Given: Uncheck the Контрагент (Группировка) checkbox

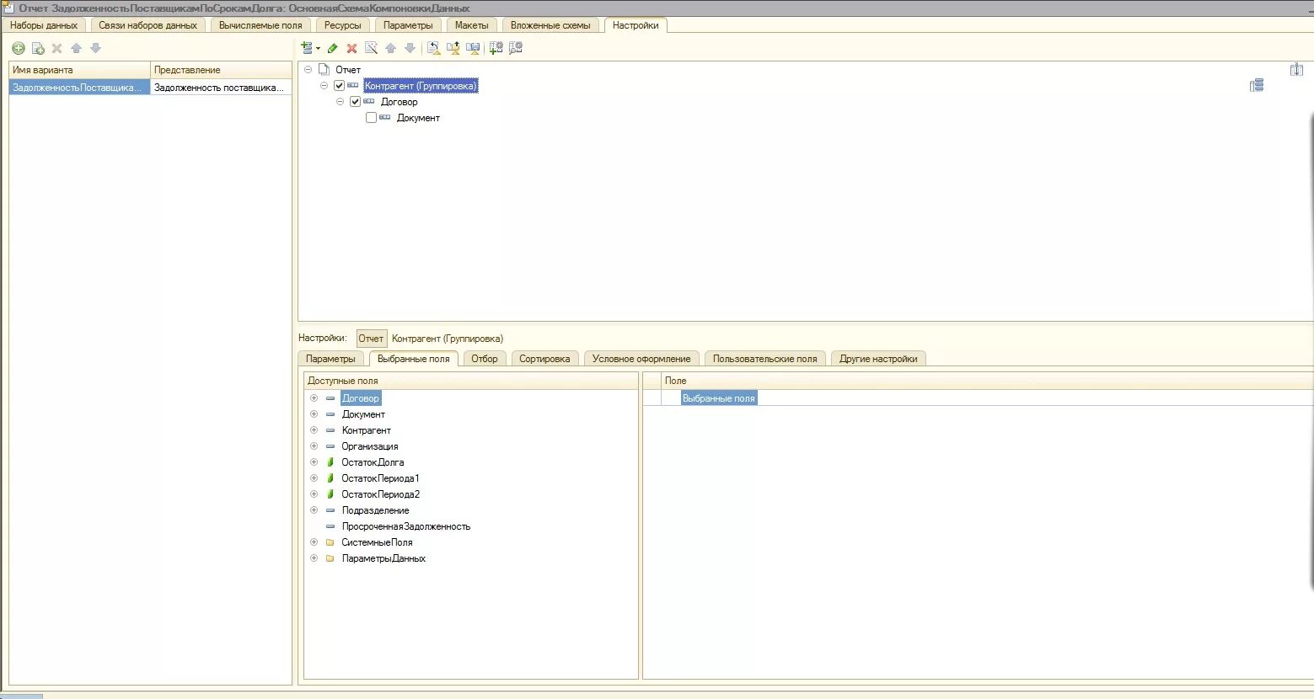Looking at the screenshot, I should [x=340, y=86].
